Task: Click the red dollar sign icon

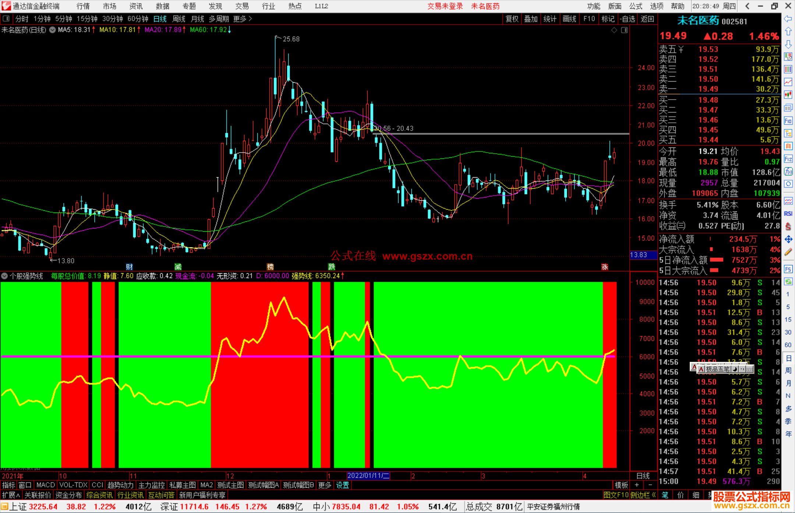Action: (788, 227)
